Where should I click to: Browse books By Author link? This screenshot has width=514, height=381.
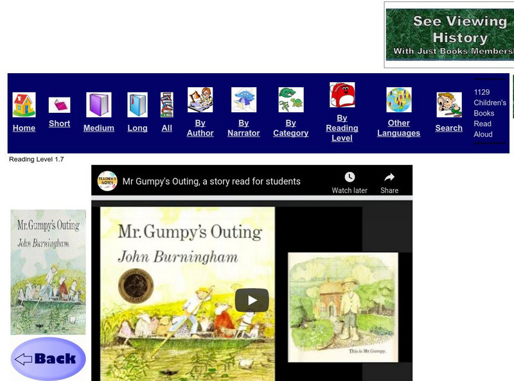coord(200,128)
